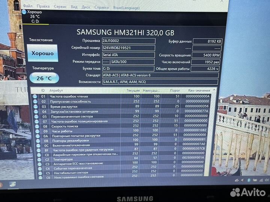This screenshot has width=270, height=202.
Task: Click the 8192 KB buffer size field
Action: pyautogui.click(x=207, y=42)
